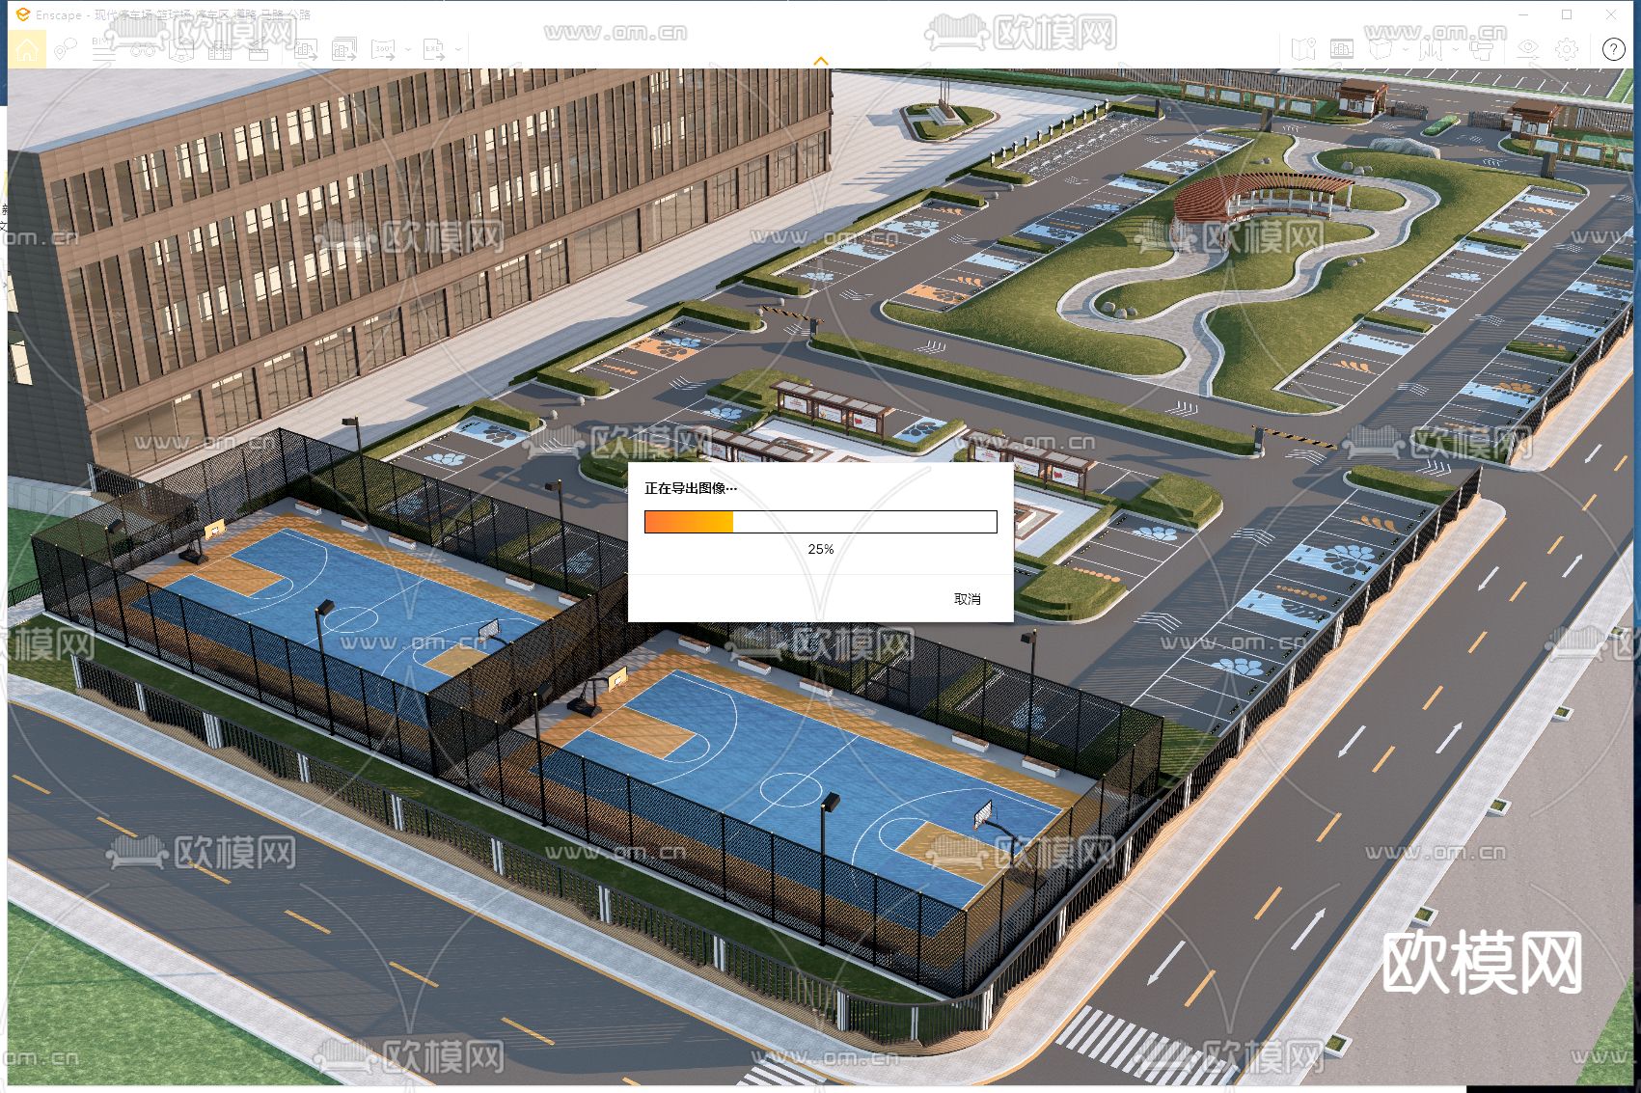The width and height of the screenshot is (1641, 1093).
Task: Click the 360° panorama export icon
Action: point(384,49)
